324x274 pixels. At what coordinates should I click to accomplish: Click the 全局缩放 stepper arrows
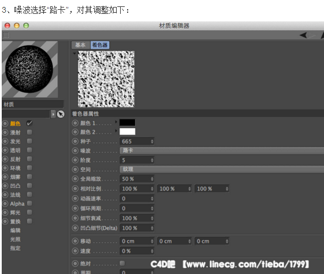(152, 179)
